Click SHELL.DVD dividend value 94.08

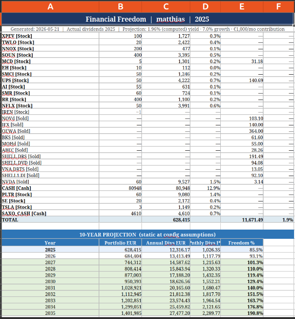coord(242,163)
